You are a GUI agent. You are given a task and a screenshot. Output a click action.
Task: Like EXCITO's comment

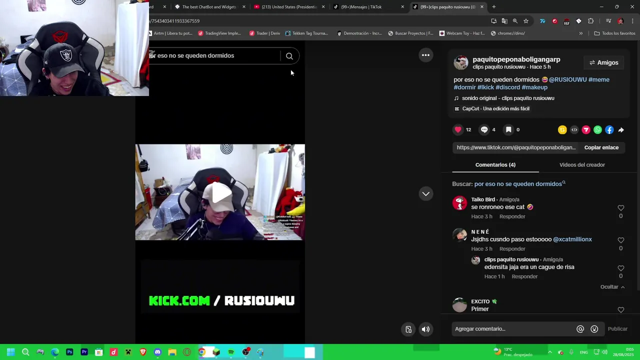[620, 310]
